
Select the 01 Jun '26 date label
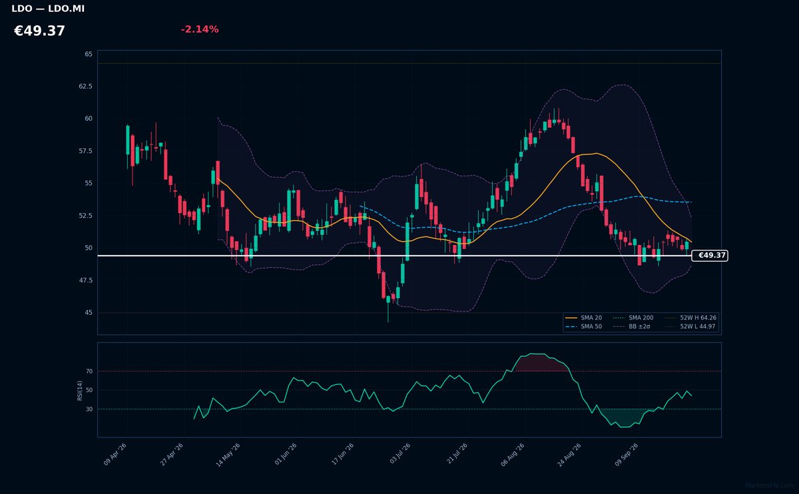(x=285, y=455)
